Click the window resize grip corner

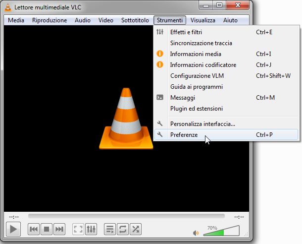[x=246, y=235]
